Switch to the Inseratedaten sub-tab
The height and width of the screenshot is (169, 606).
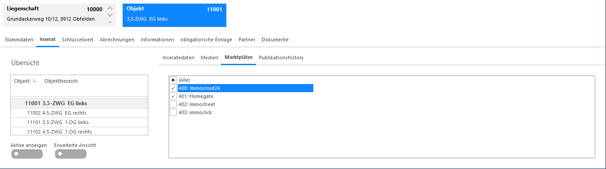tap(178, 58)
